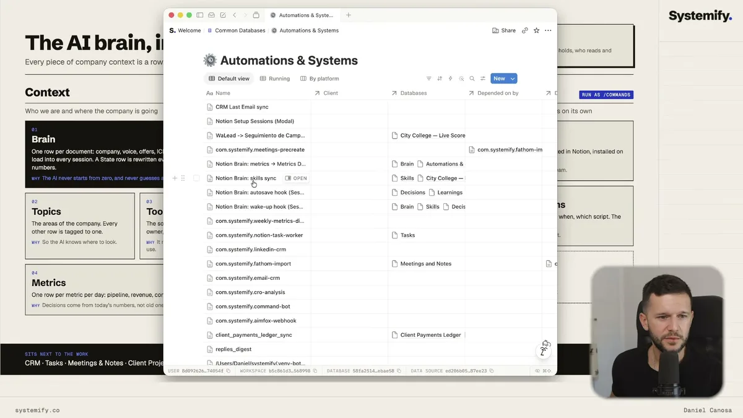The width and height of the screenshot is (743, 418).
Task: Select the Brain card in background page
Action: click(95, 154)
